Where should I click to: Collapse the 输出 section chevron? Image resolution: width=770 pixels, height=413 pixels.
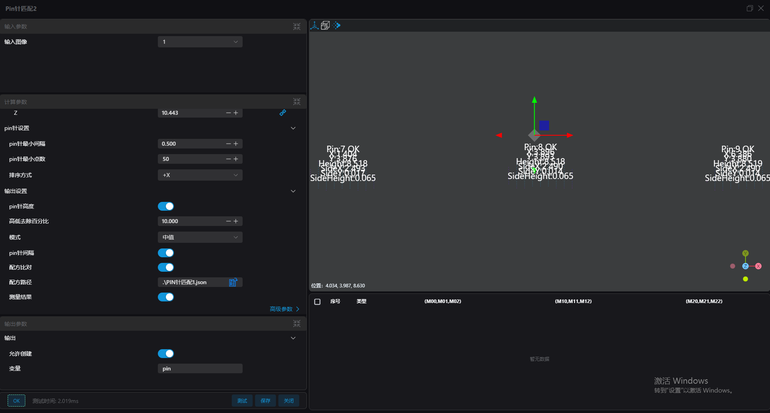(293, 338)
